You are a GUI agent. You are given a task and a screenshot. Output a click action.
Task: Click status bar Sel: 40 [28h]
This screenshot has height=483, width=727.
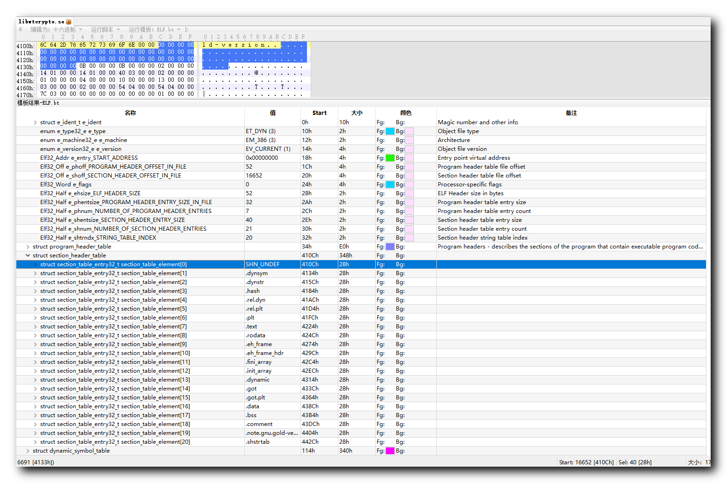point(635,462)
